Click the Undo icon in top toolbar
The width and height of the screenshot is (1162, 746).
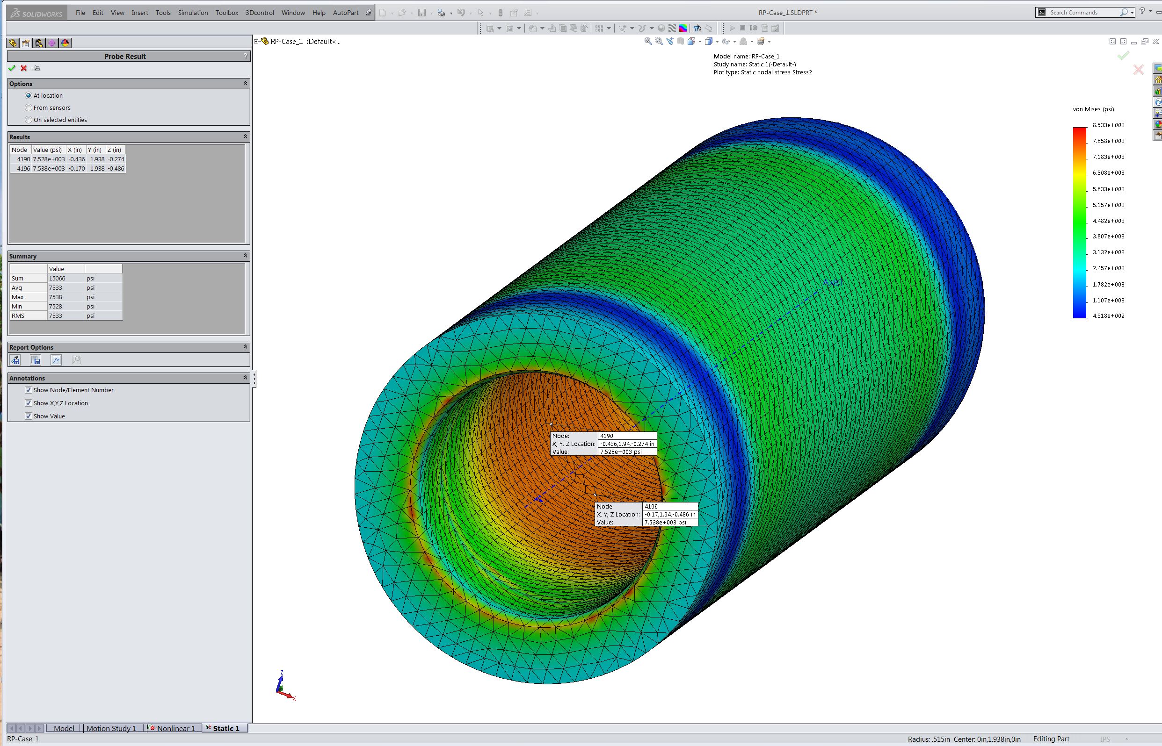461,13
